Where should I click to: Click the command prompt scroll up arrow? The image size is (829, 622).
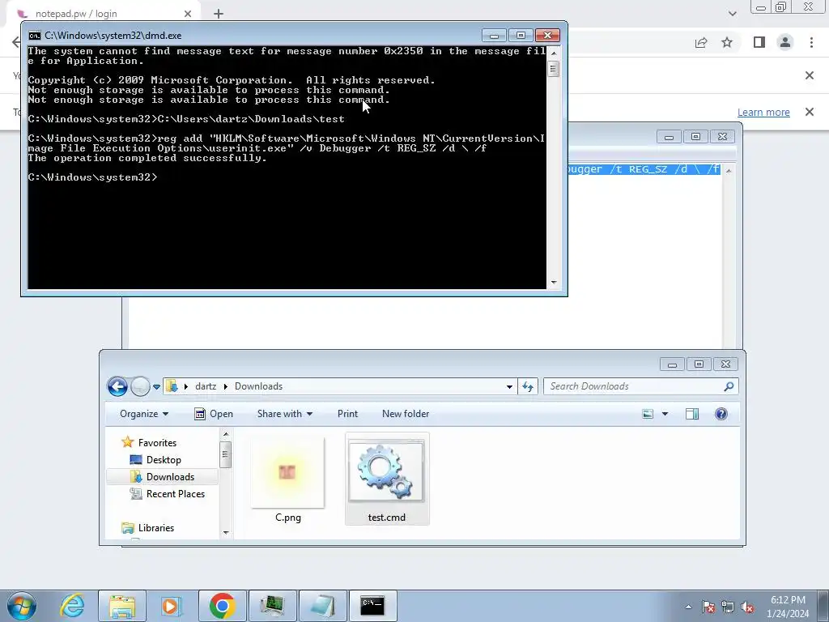pyautogui.click(x=554, y=53)
